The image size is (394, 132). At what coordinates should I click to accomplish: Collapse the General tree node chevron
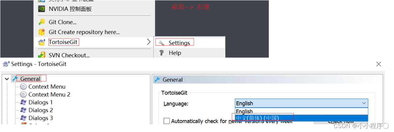[x=7, y=79]
